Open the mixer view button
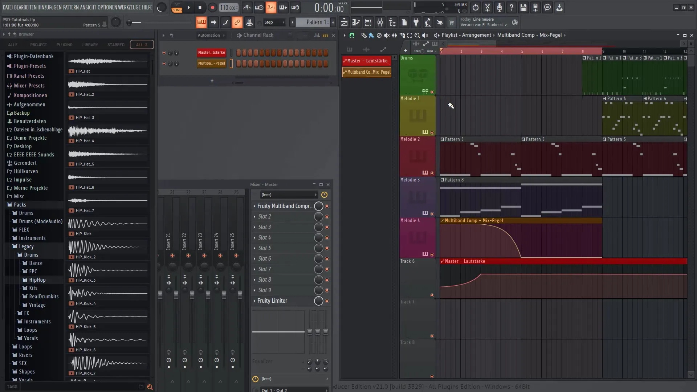The height and width of the screenshot is (392, 697). [x=380, y=23]
